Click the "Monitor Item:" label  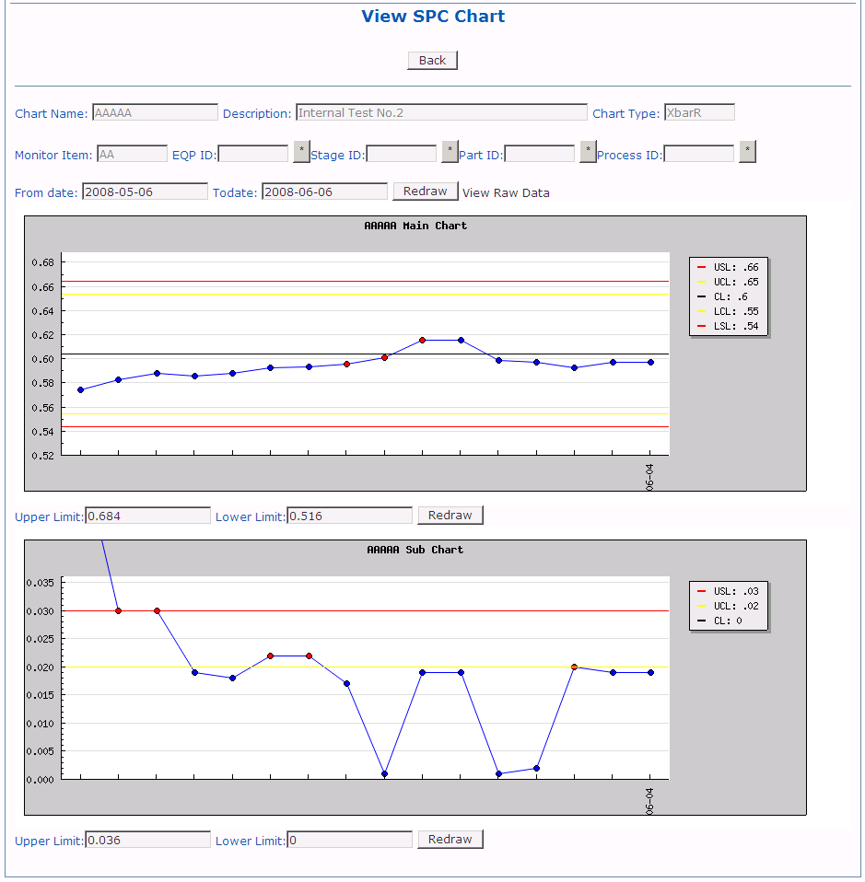tap(53, 156)
